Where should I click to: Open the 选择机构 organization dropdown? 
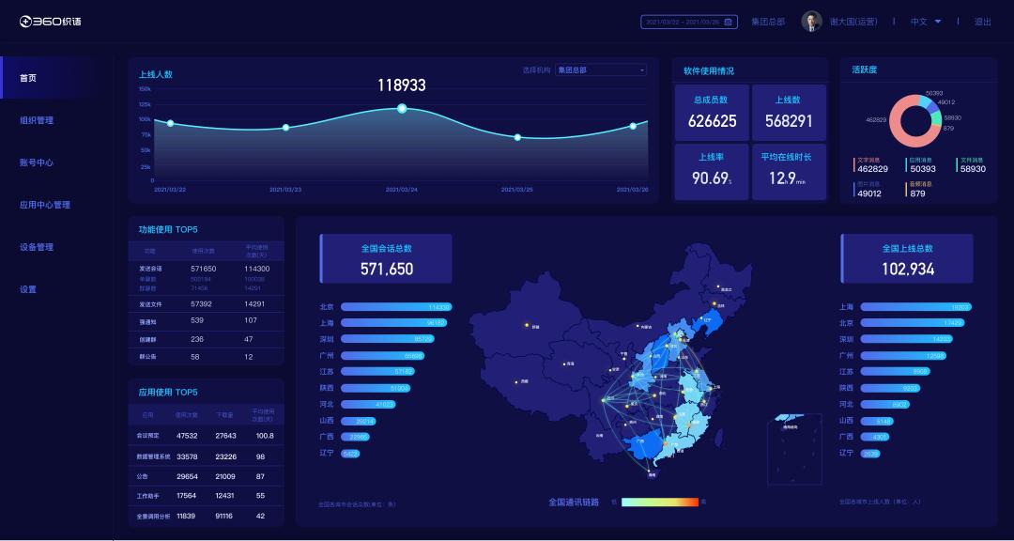click(x=600, y=70)
